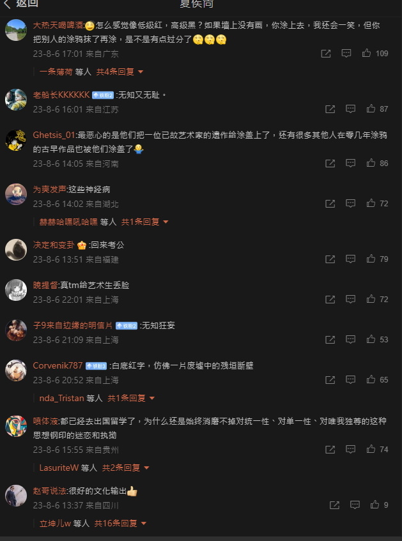Open Ghetsis_01's profile avatar
The image size is (402, 541).
click(16, 140)
